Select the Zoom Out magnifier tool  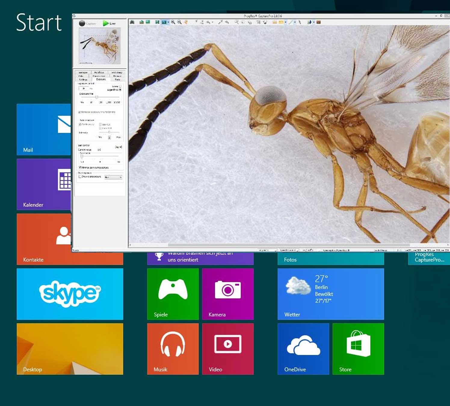pyautogui.click(x=179, y=23)
